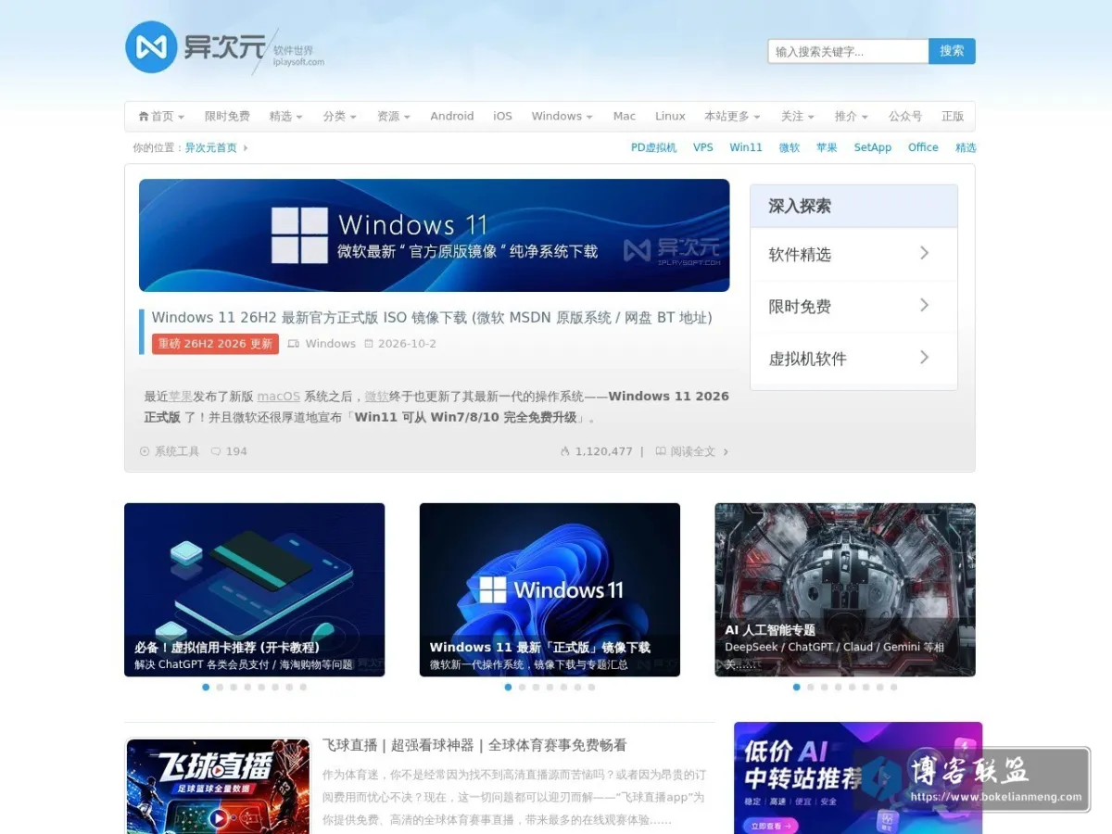Click the calendar icon beside 2026-10-2

(369, 344)
